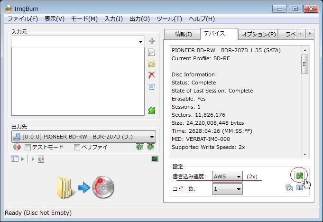Click the drive icon in 出力先 box
Viewport: 323px width, 222px height.
[x=17, y=137]
